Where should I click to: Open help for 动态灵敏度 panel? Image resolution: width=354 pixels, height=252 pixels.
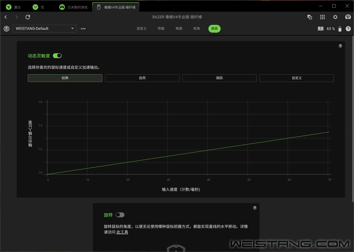(340, 46)
